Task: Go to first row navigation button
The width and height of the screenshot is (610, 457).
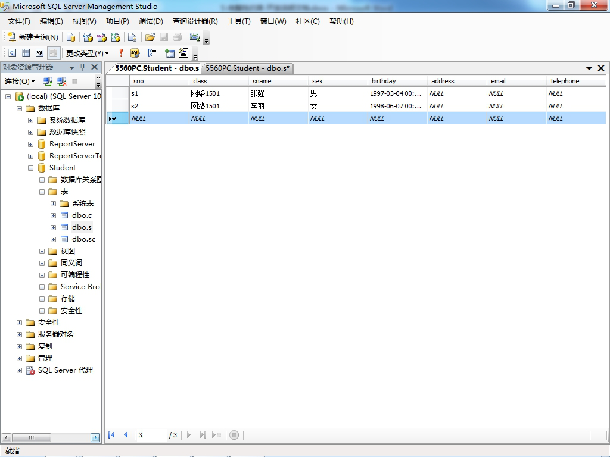Action: [111, 435]
